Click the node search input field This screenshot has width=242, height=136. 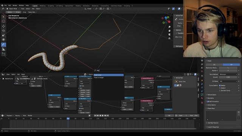109,71
